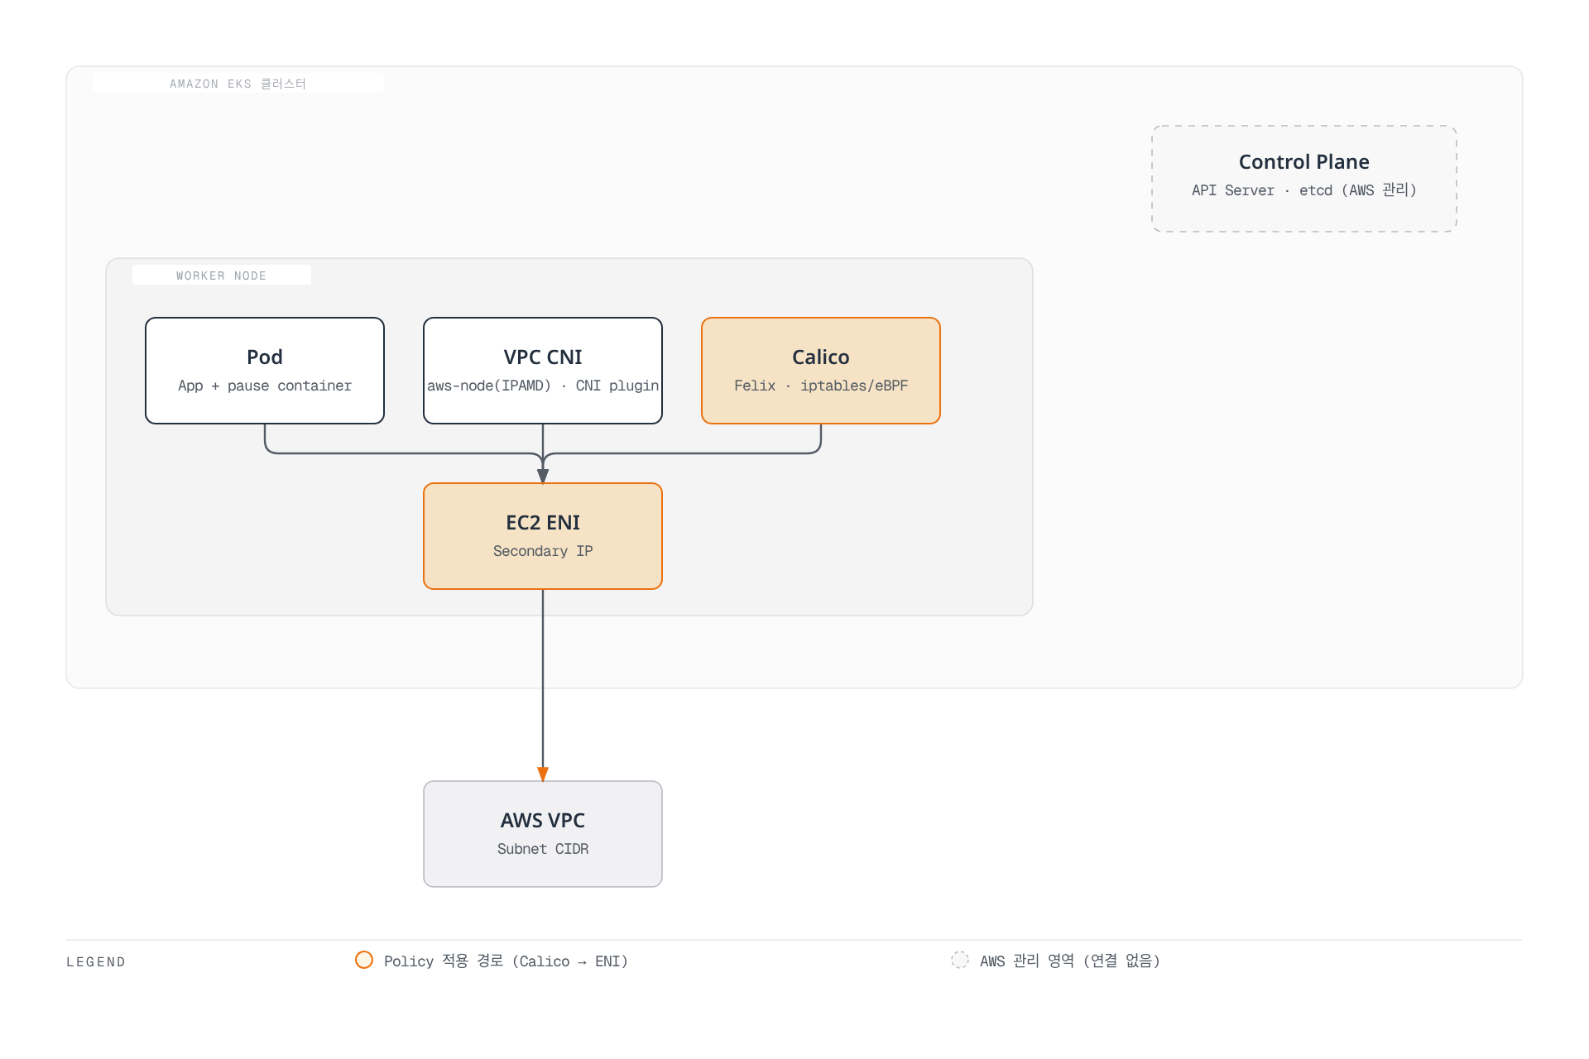
Task: Click the "LEGEND" heading
Action: 96,962
